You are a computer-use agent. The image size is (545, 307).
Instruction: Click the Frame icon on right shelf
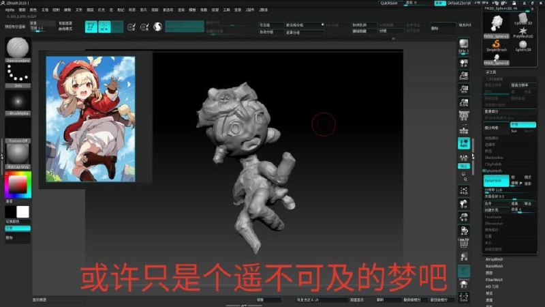pyautogui.click(x=464, y=191)
